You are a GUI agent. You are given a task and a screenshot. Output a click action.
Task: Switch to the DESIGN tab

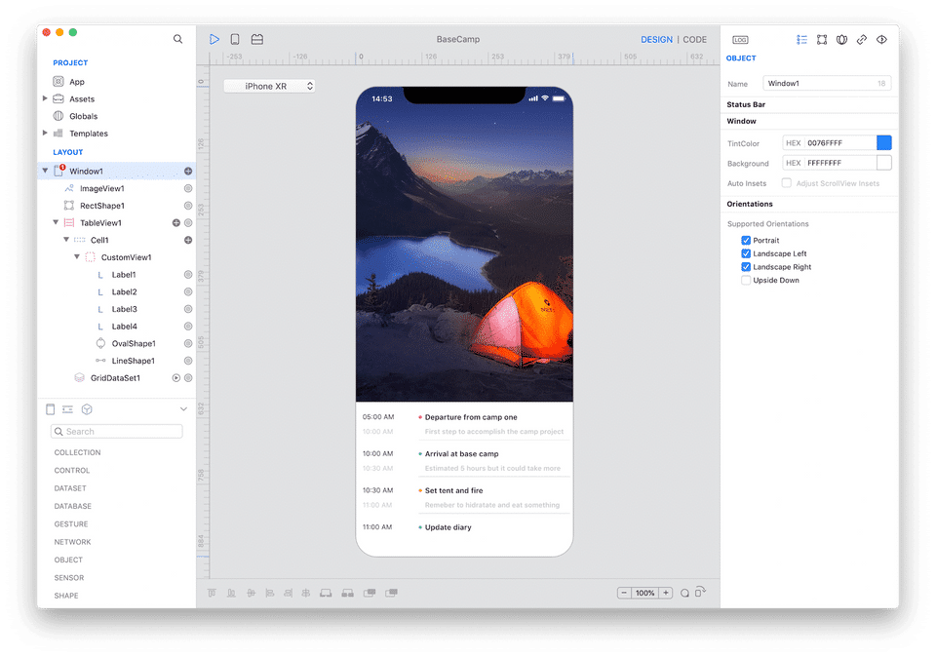click(656, 40)
